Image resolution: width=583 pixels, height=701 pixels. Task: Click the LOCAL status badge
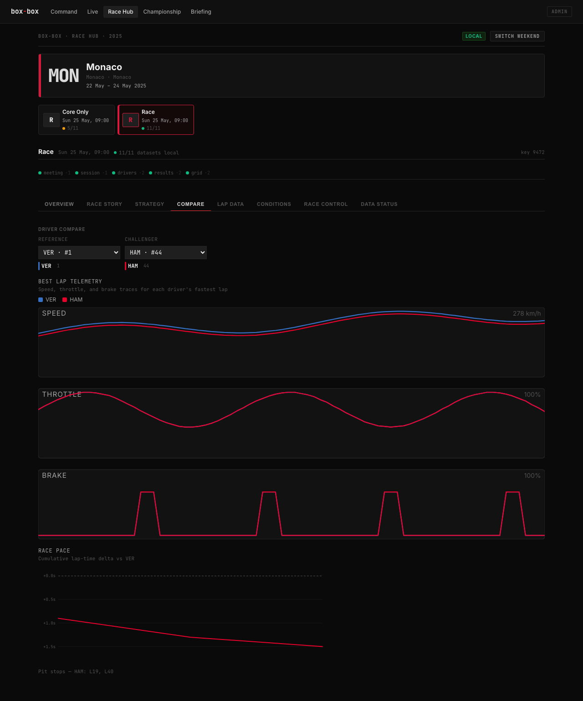tap(474, 36)
